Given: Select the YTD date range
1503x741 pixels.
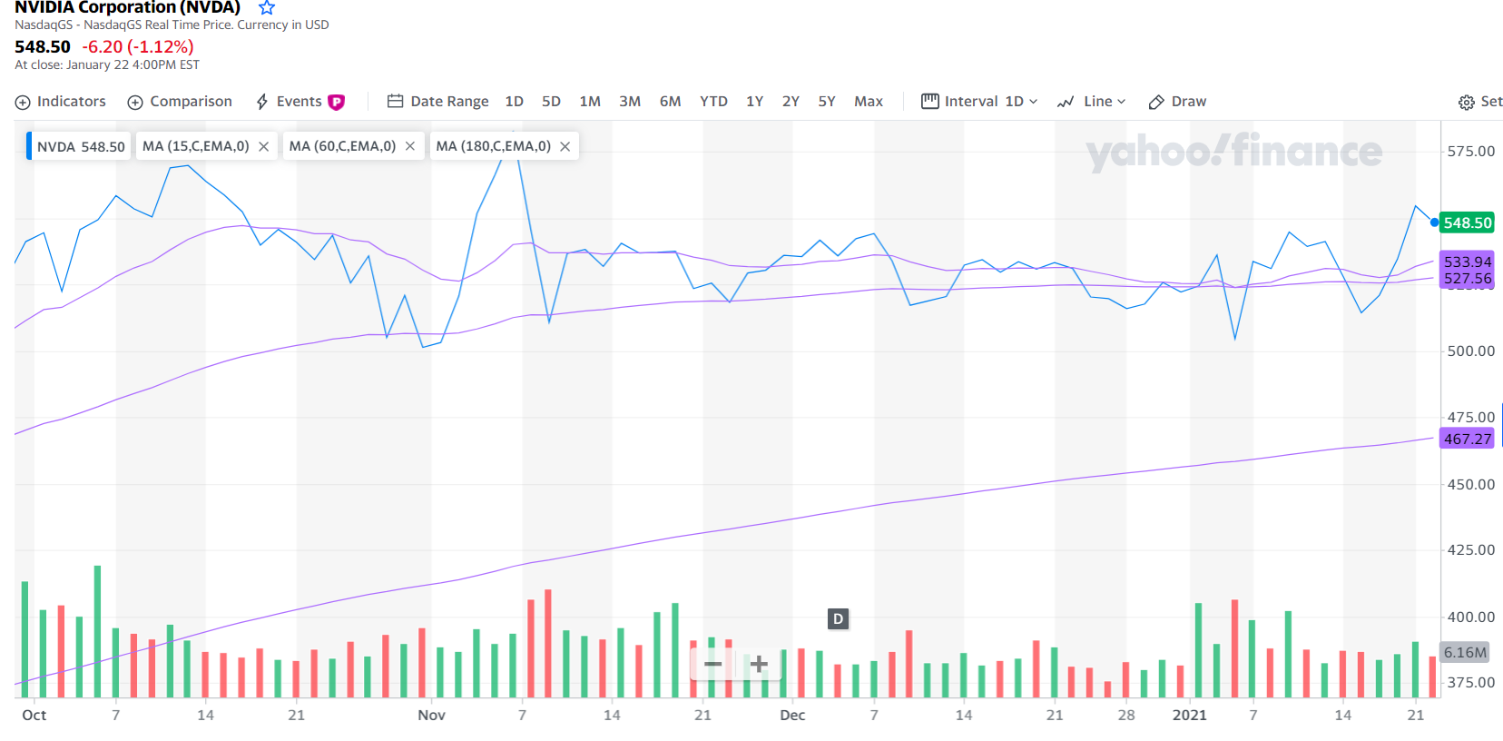Looking at the screenshot, I should point(713,102).
